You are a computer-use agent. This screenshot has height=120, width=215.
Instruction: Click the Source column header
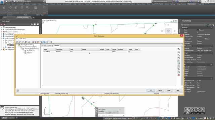(x=90, y=49)
